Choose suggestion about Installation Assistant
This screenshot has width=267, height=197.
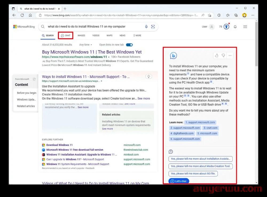pyautogui.click(x=201, y=159)
